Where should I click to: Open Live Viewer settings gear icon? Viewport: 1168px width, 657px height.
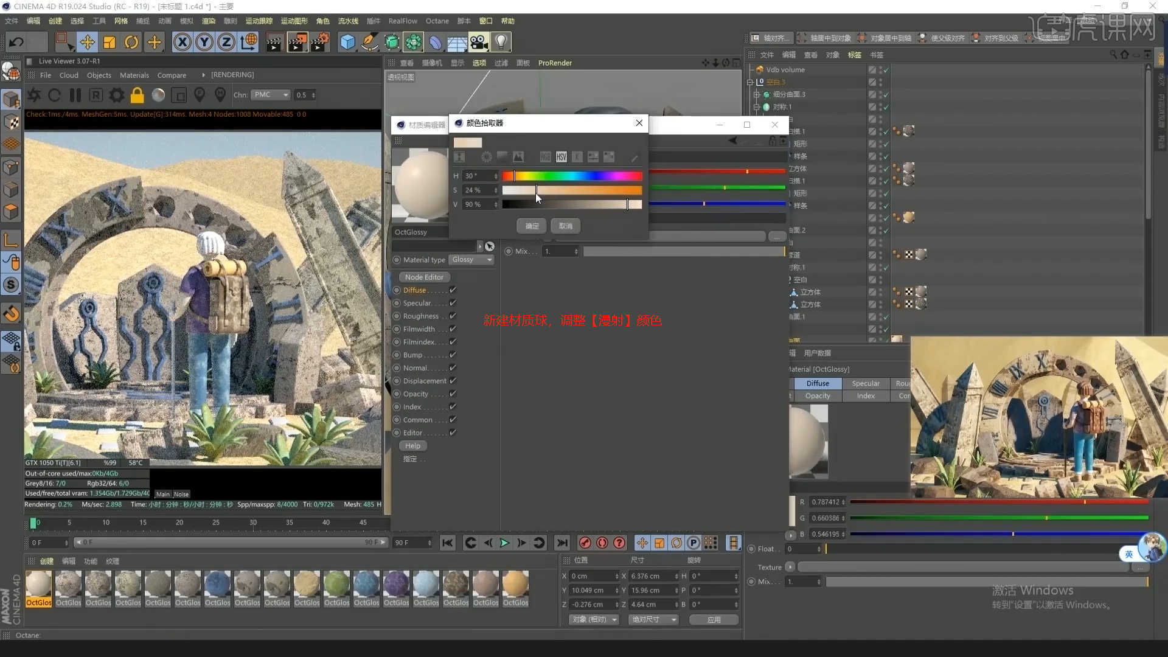(x=116, y=96)
